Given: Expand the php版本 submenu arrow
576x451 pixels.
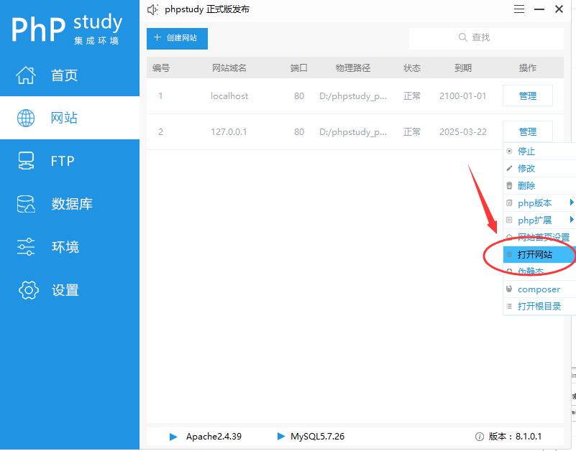Looking at the screenshot, I should point(572,203).
